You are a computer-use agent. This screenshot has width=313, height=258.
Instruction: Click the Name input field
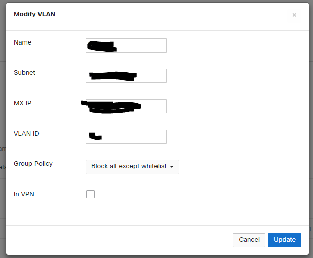[x=142, y=46]
